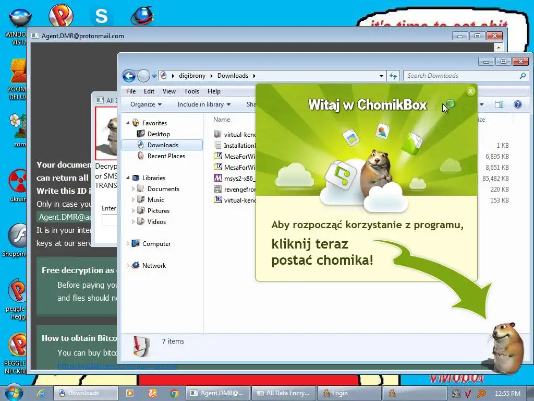Open the Organize dropdown

[x=146, y=104]
